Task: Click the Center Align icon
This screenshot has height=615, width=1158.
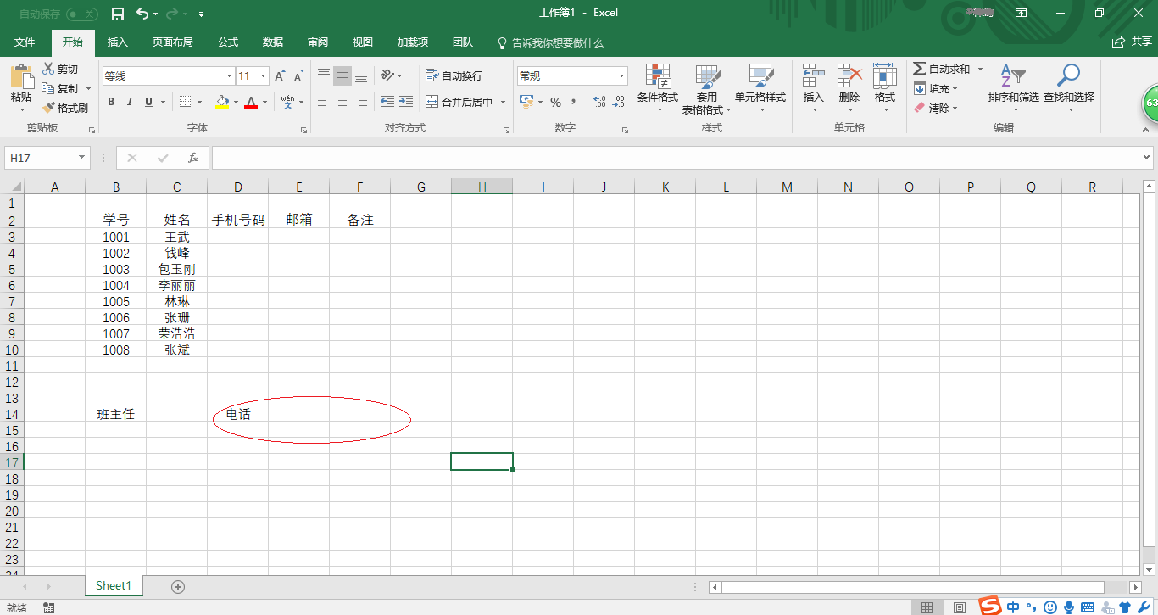Action: [342, 102]
